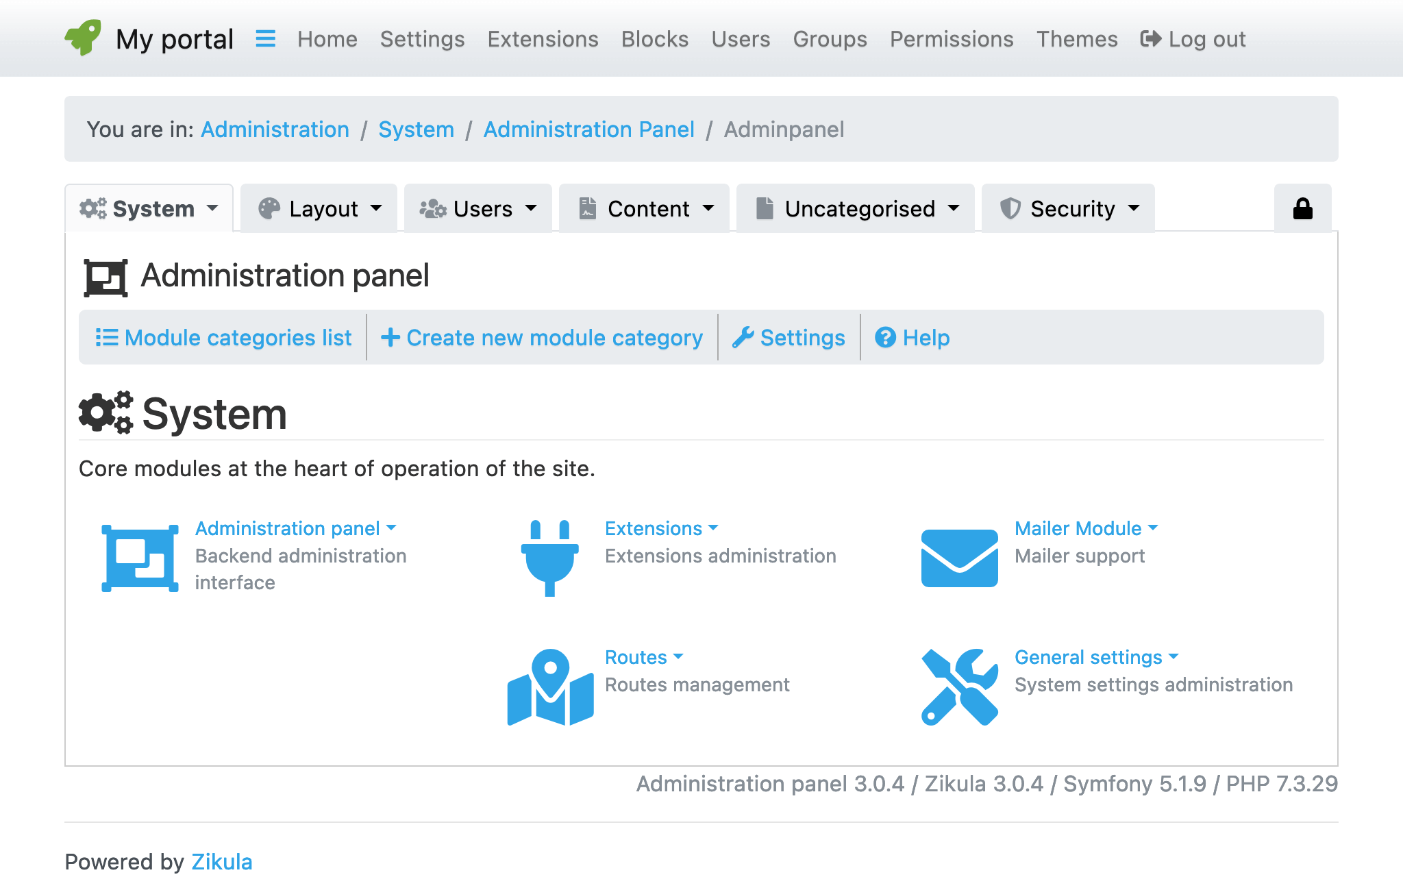Click the Extensions plugin icon
The width and height of the screenshot is (1403, 877).
pos(549,554)
